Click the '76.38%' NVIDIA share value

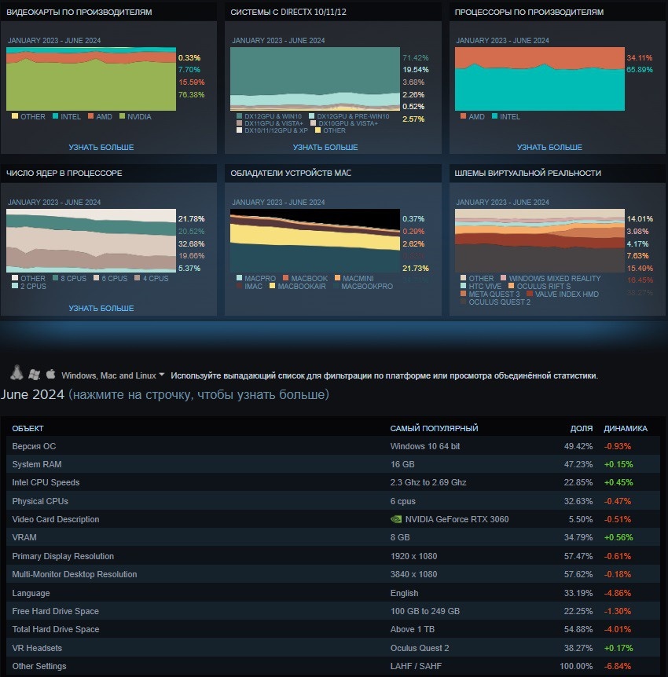click(191, 94)
